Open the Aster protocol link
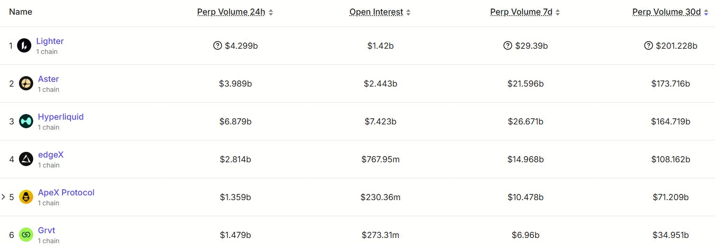 48,79
